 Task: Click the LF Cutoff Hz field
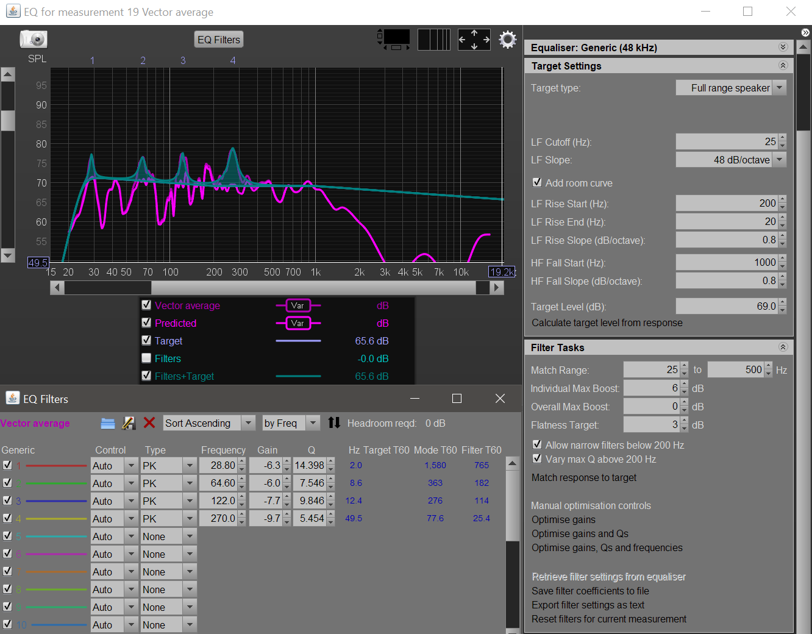click(727, 141)
